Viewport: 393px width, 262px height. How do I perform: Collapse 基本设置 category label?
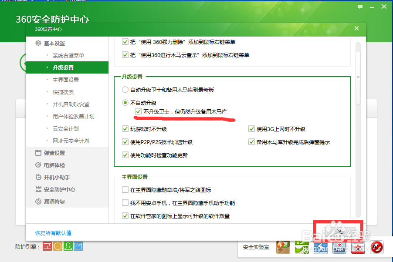pos(54,44)
